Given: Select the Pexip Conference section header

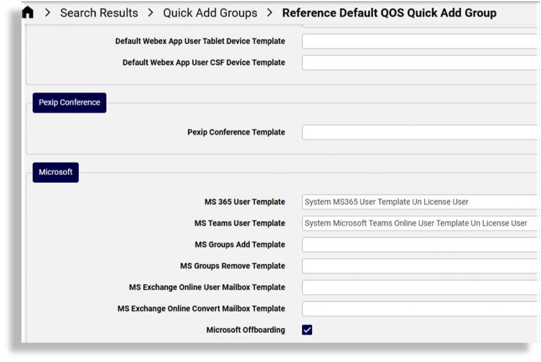Looking at the screenshot, I should click(69, 103).
